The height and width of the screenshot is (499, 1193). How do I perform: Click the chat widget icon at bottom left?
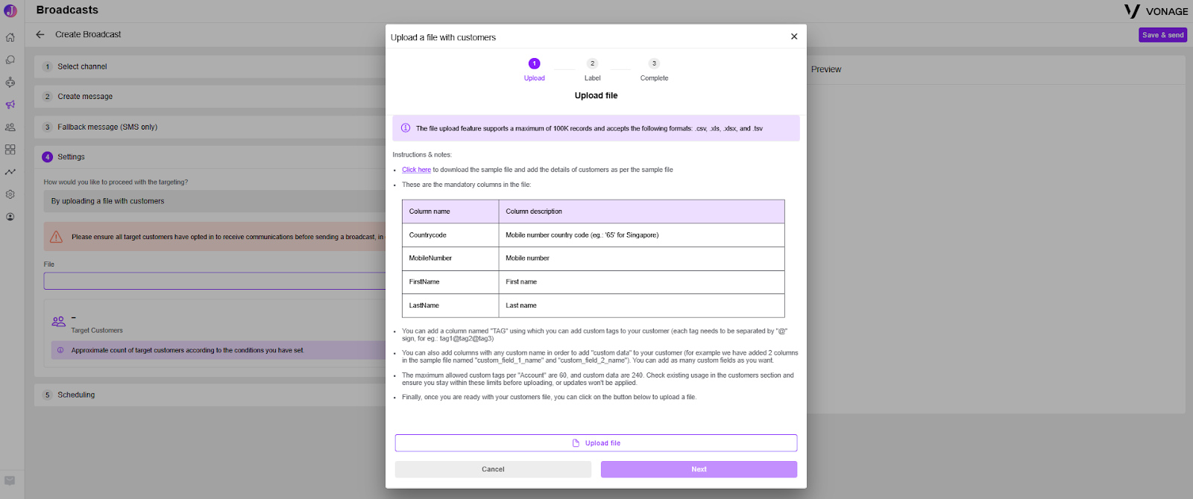pos(10,480)
